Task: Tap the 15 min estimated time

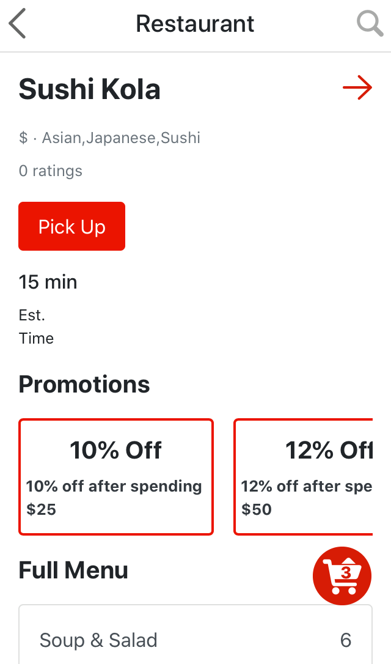Action: (x=48, y=282)
